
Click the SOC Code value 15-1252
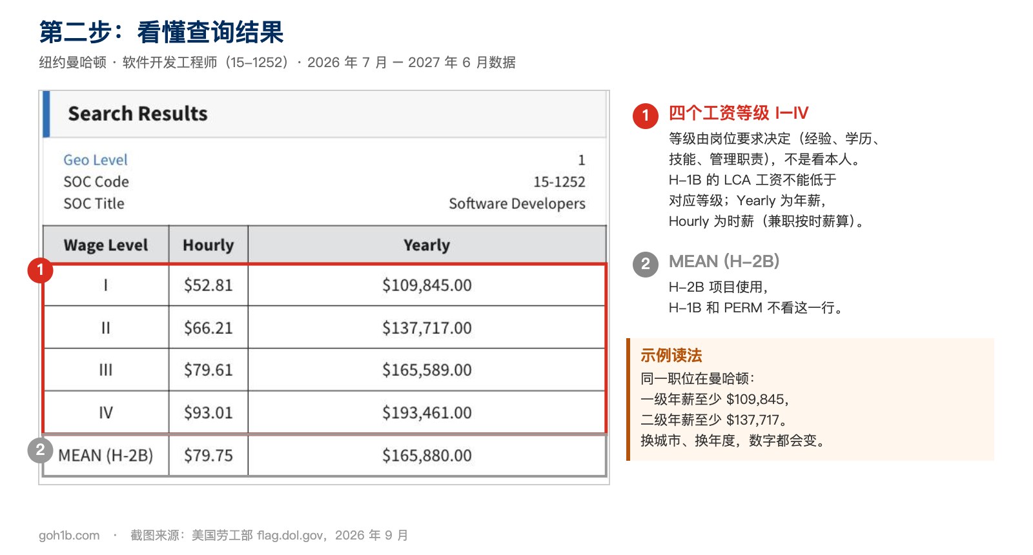tap(559, 182)
